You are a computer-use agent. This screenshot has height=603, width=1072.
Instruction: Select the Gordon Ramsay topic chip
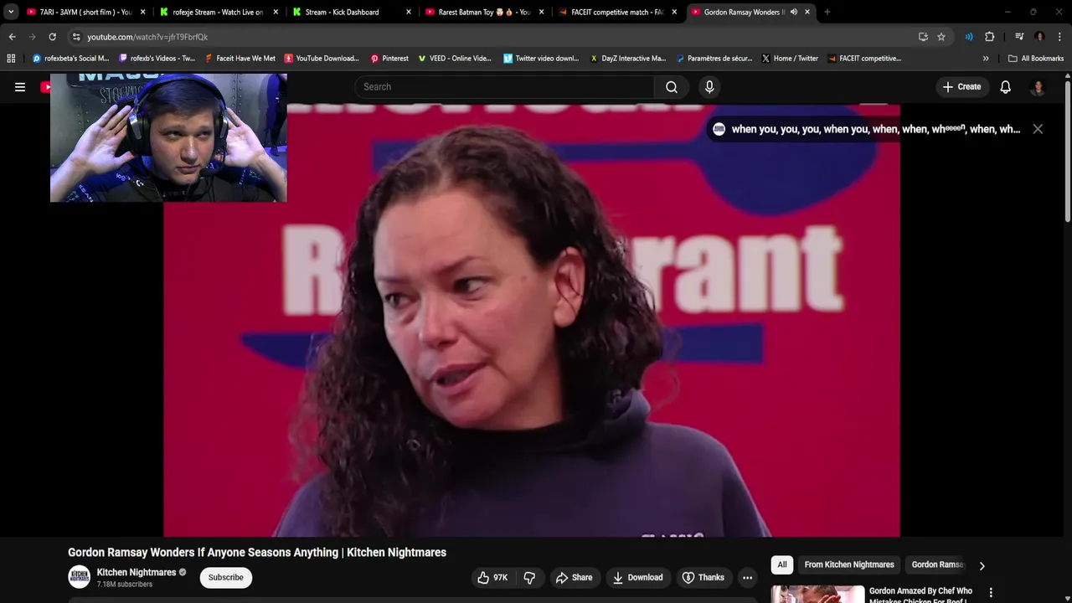938,565
